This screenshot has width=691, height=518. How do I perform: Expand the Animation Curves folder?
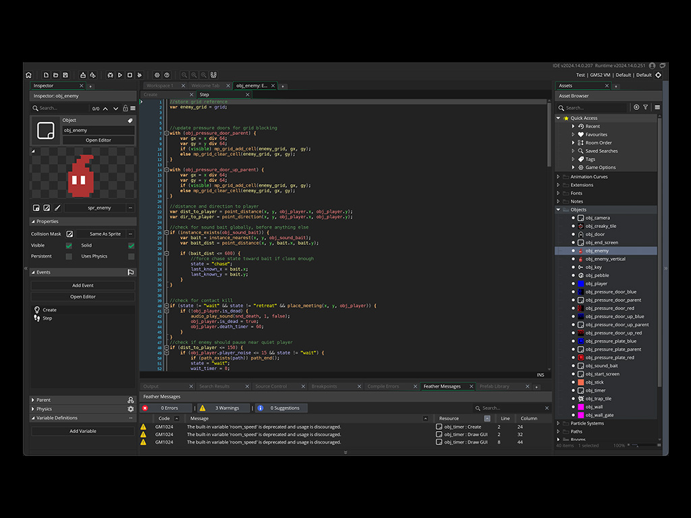559,177
